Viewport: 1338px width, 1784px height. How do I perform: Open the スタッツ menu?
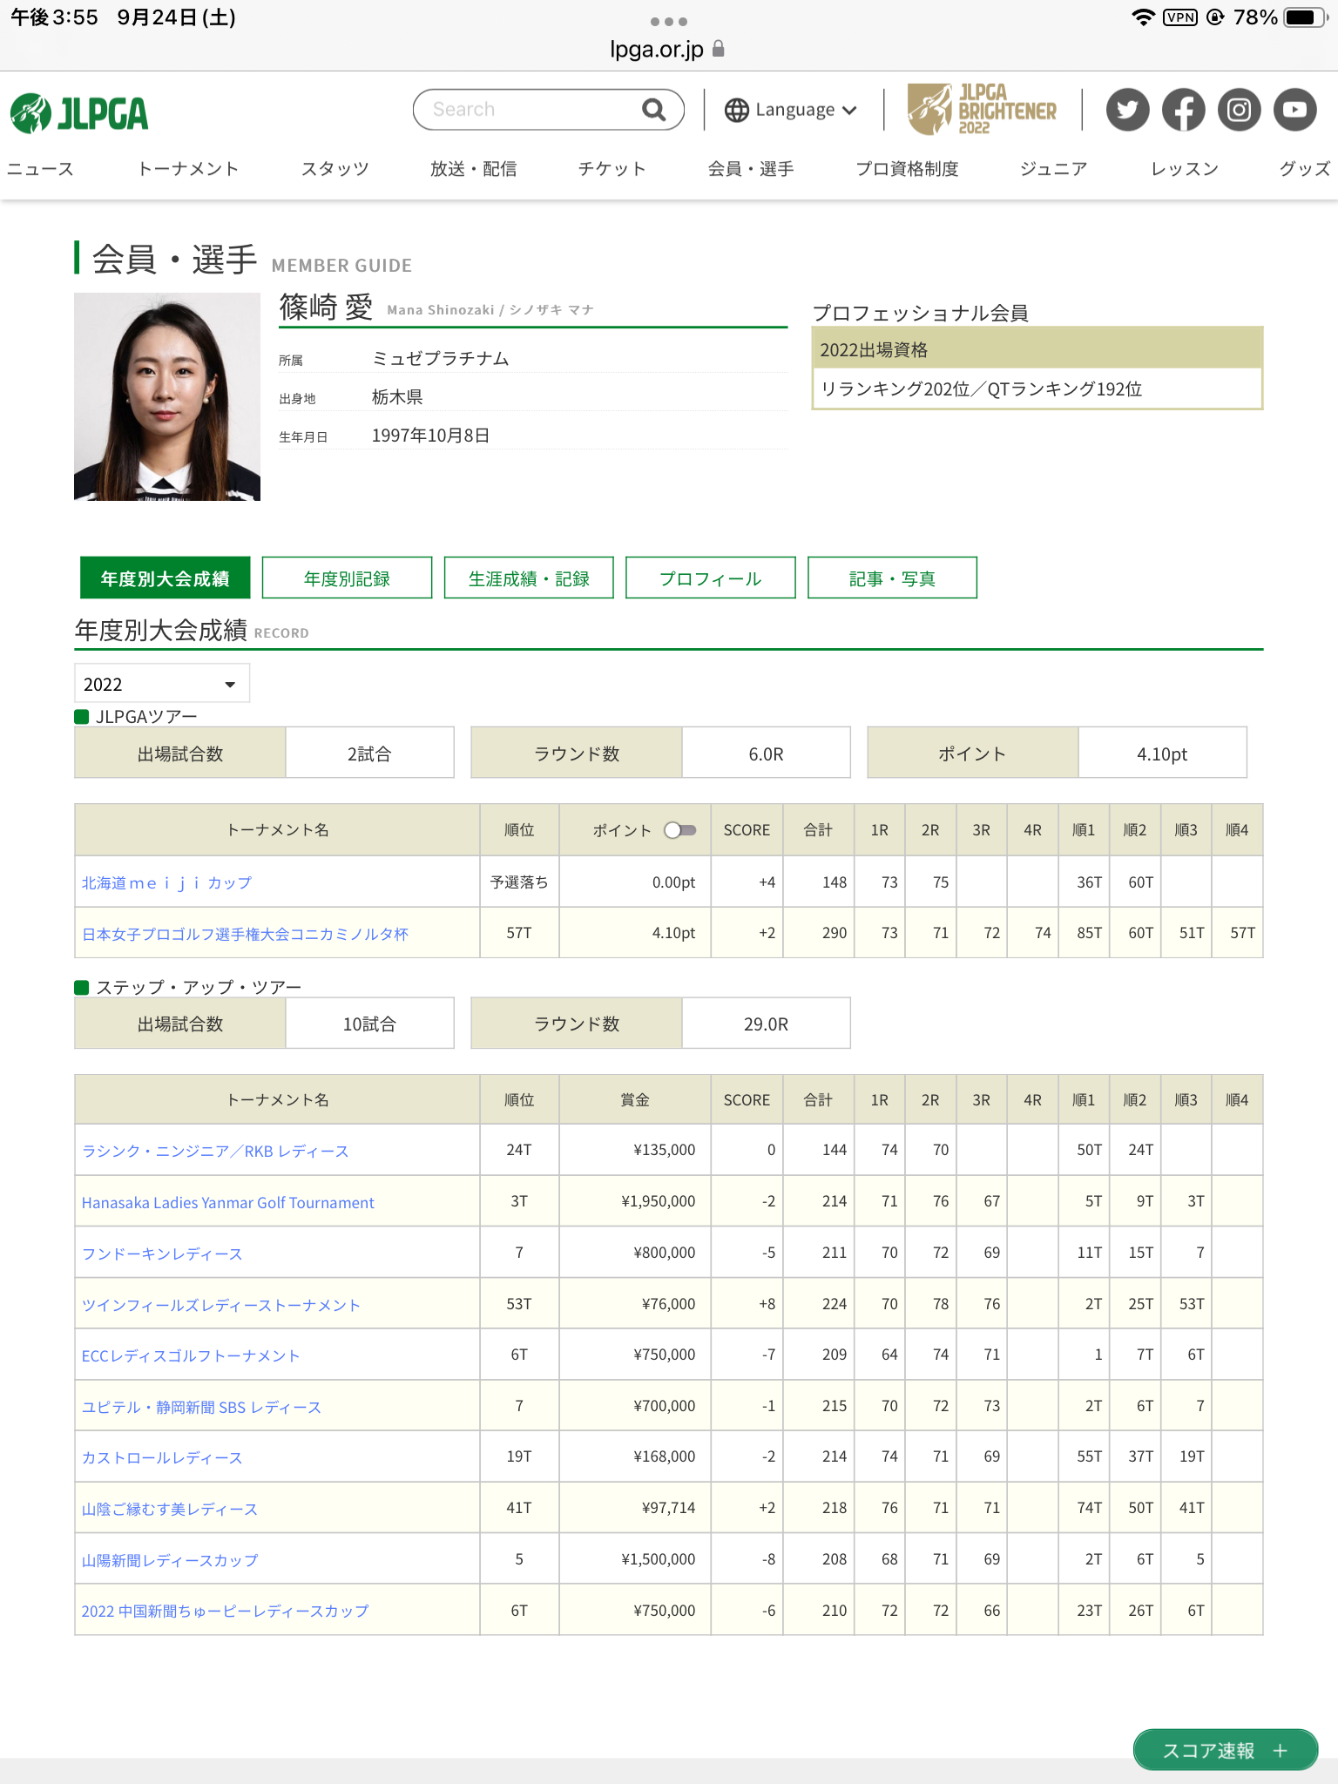pyautogui.click(x=335, y=169)
